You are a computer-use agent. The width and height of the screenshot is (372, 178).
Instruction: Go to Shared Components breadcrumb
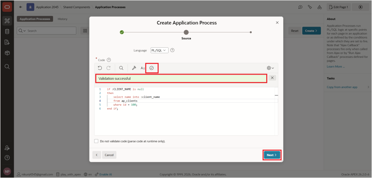click(77, 7)
